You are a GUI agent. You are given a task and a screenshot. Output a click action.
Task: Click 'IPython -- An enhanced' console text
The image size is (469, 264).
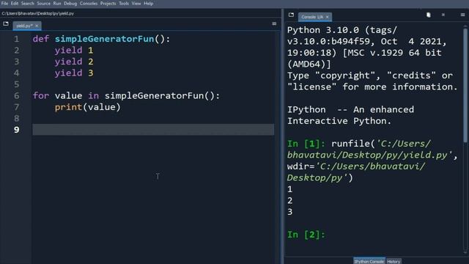(350, 109)
